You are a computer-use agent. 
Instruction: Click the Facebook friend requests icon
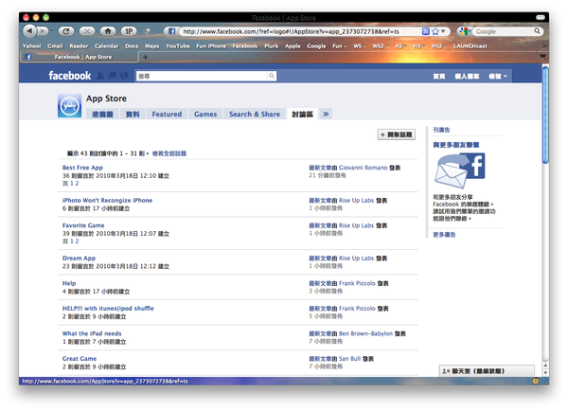point(100,76)
